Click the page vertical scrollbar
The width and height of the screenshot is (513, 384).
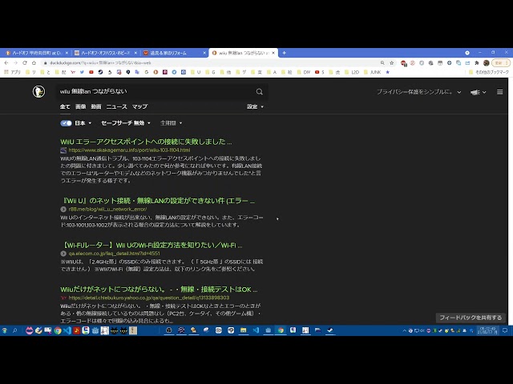pos(511,201)
